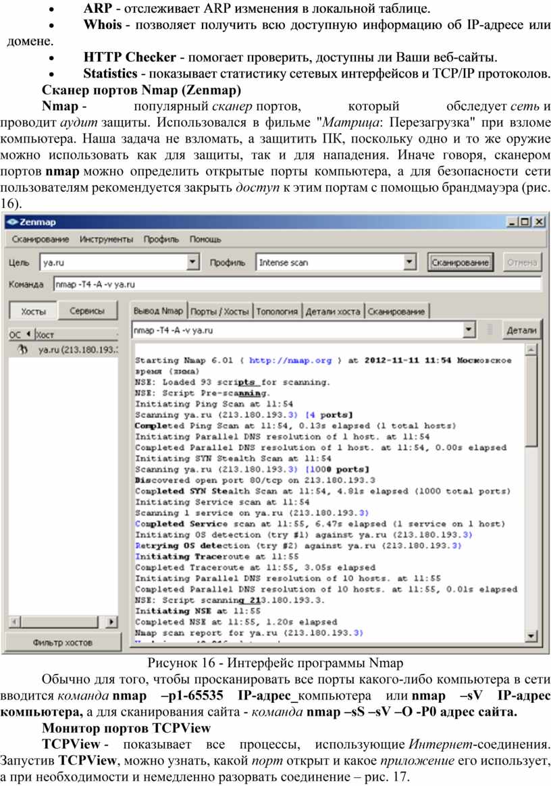This screenshot has height=786, width=551.
Task: Open the http://nmap.org link in the output
Action: 290,360
